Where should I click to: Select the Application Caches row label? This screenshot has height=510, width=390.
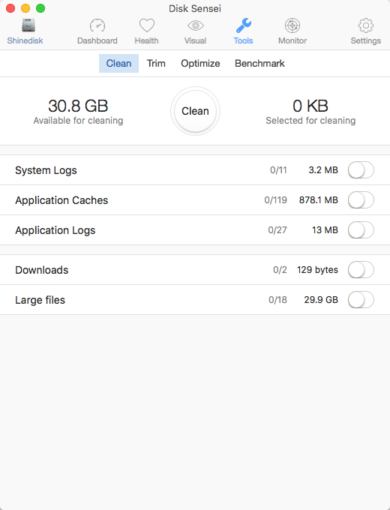[61, 200]
